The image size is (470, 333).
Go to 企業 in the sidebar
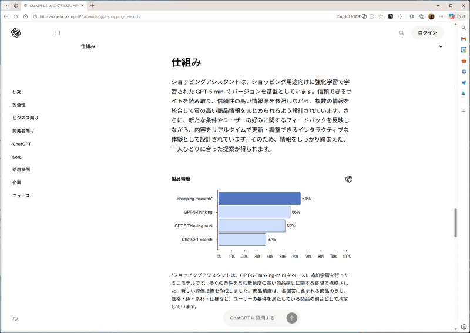(17, 183)
